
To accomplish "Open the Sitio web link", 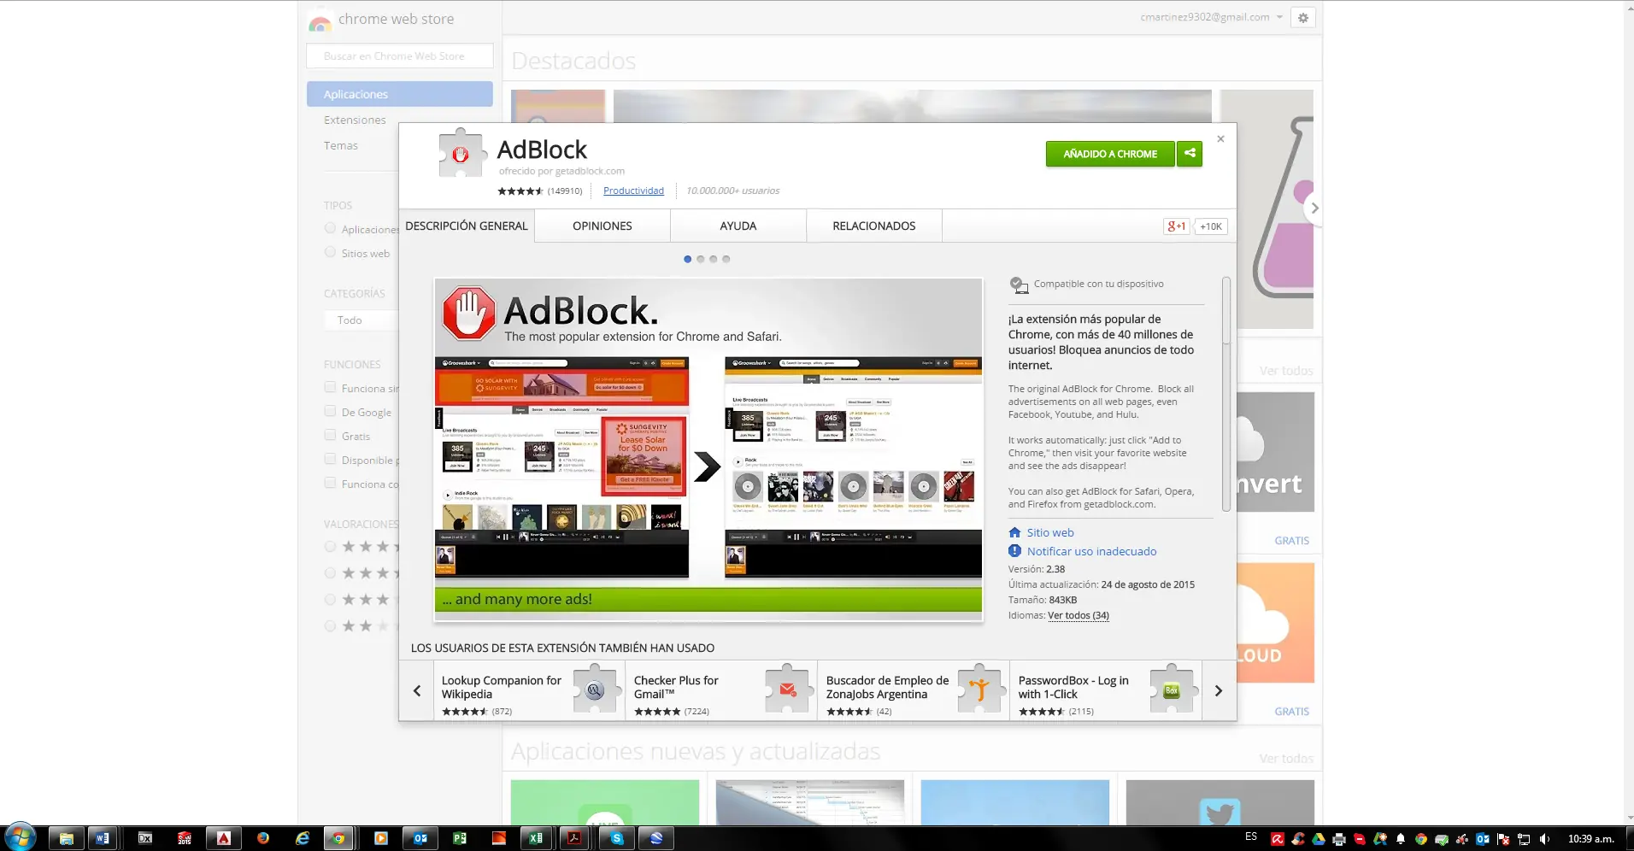I will [1050, 532].
